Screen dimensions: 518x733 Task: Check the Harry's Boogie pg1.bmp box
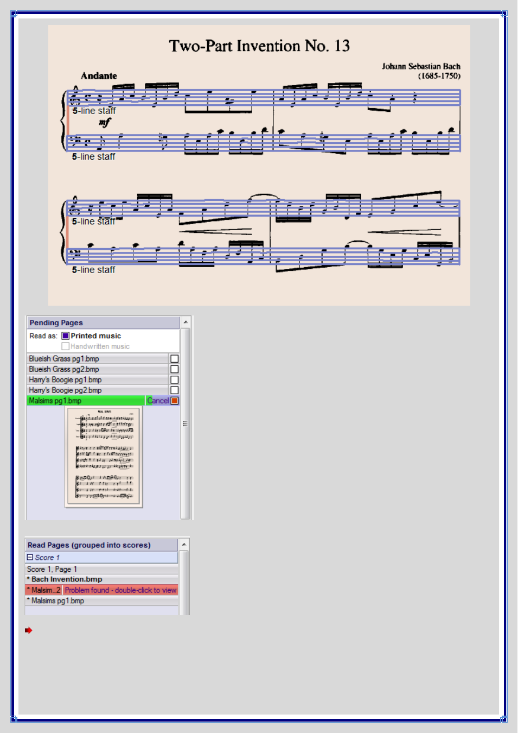coord(175,380)
